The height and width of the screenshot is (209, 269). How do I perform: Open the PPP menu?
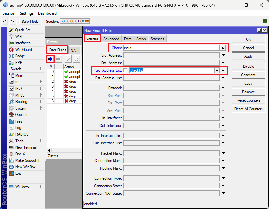pos(19,63)
